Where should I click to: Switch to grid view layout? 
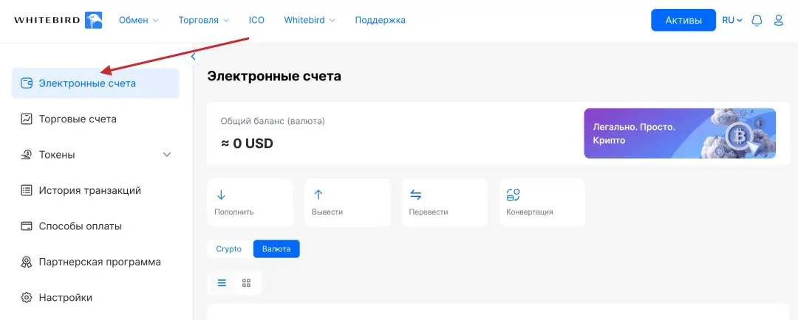pos(247,283)
